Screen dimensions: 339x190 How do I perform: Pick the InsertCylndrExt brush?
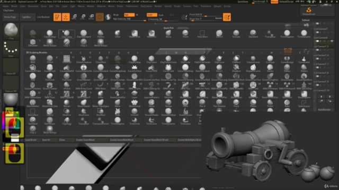[x=118, y=94]
